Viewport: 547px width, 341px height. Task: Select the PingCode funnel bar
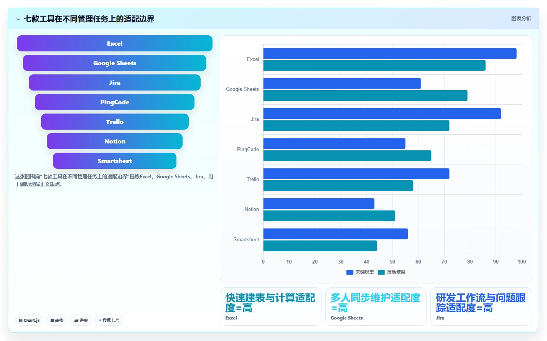(x=115, y=102)
